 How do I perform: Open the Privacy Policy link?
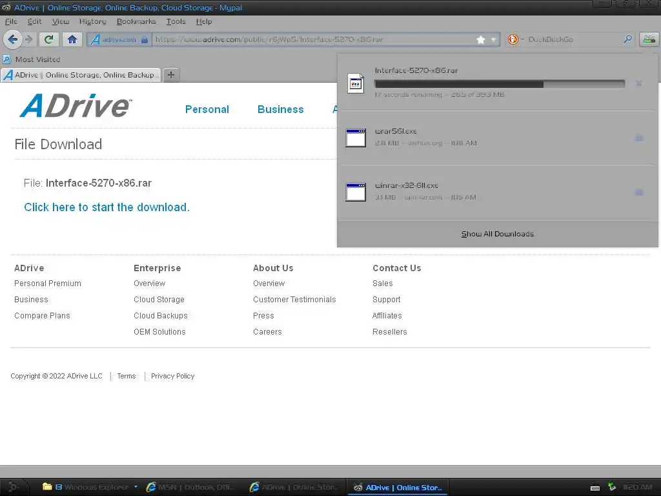click(x=172, y=376)
